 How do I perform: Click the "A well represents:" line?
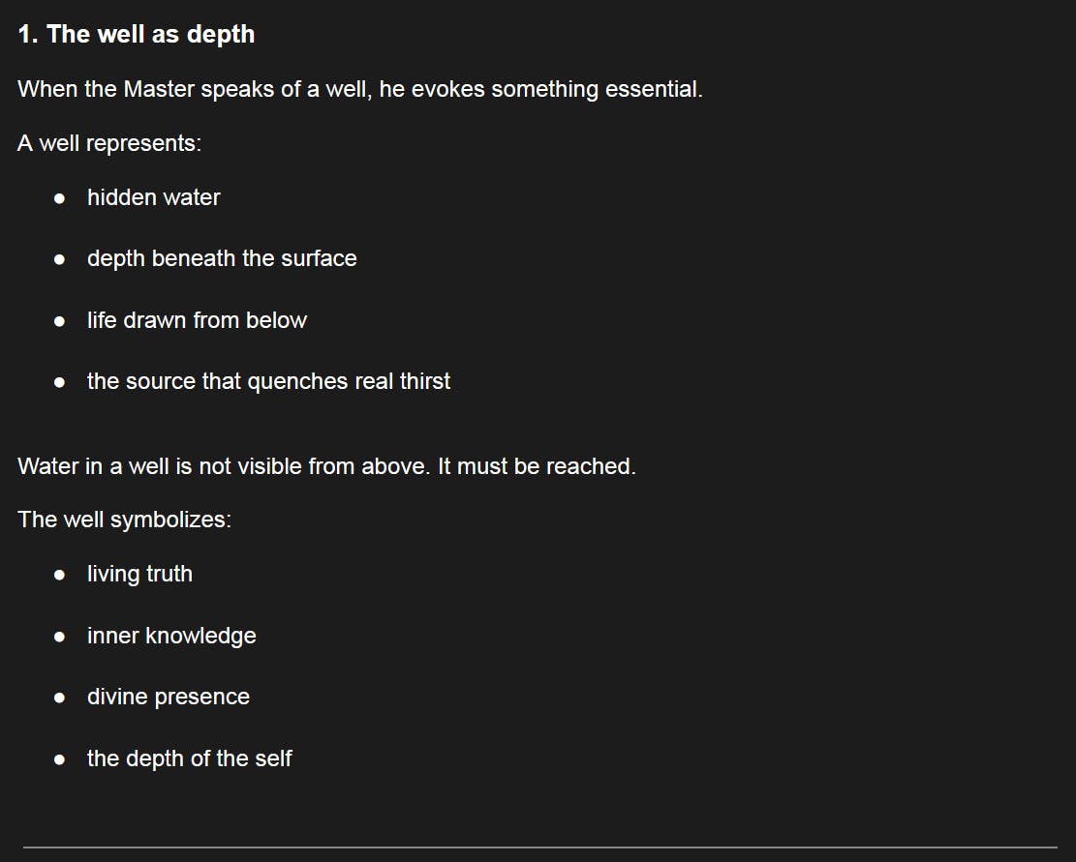click(x=109, y=143)
